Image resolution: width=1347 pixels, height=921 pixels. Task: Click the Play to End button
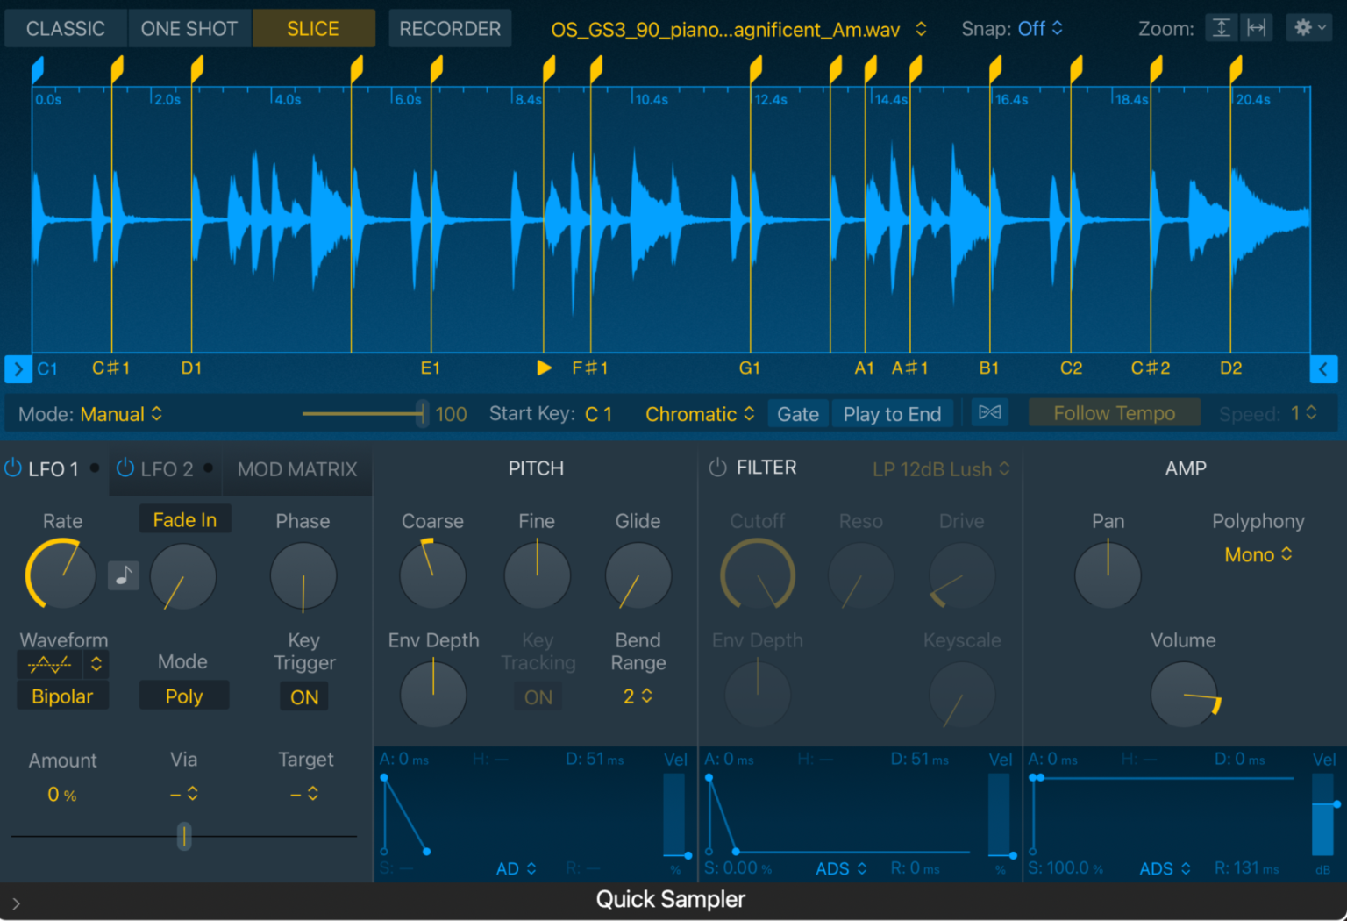click(x=892, y=413)
